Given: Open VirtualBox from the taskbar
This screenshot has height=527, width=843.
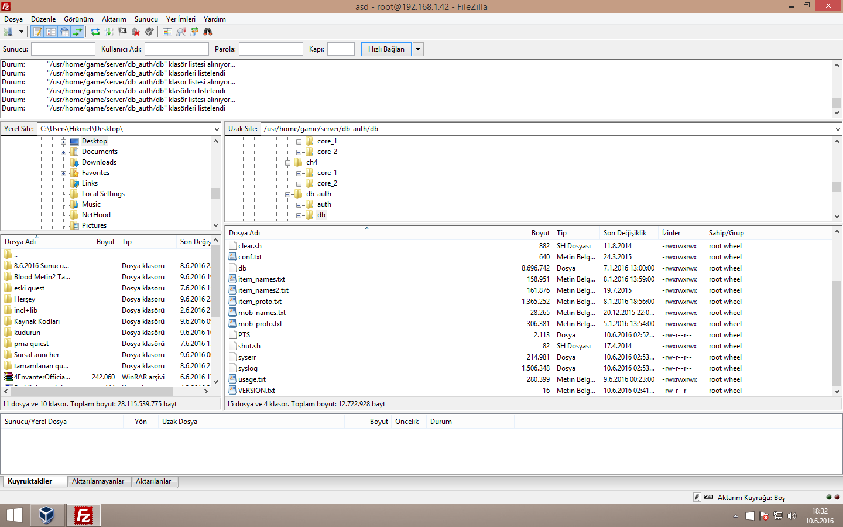Looking at the screenshot, I should [x=47, y=515].
